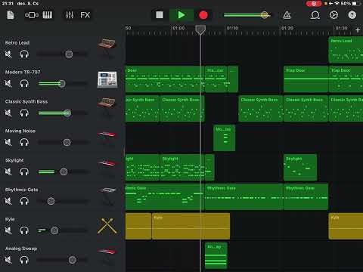
Task: Mute the Rhythmic Gate track
Action: pos(8,201)
